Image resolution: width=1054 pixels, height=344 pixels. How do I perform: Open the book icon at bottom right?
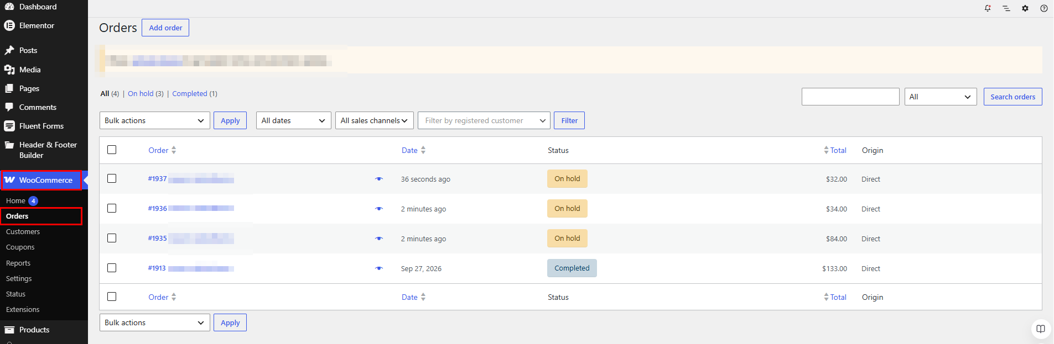[1041, 329]
